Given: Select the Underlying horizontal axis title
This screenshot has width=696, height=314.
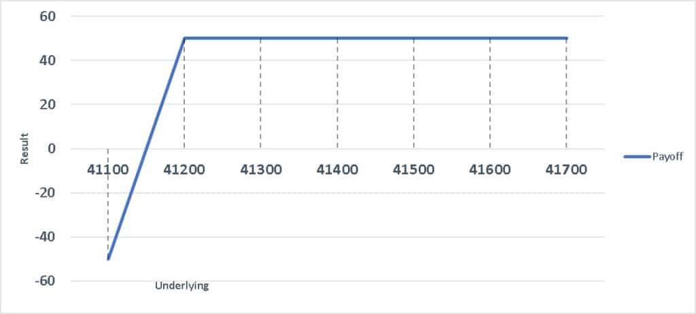Looking at the screenshot, I should [181, 286].
